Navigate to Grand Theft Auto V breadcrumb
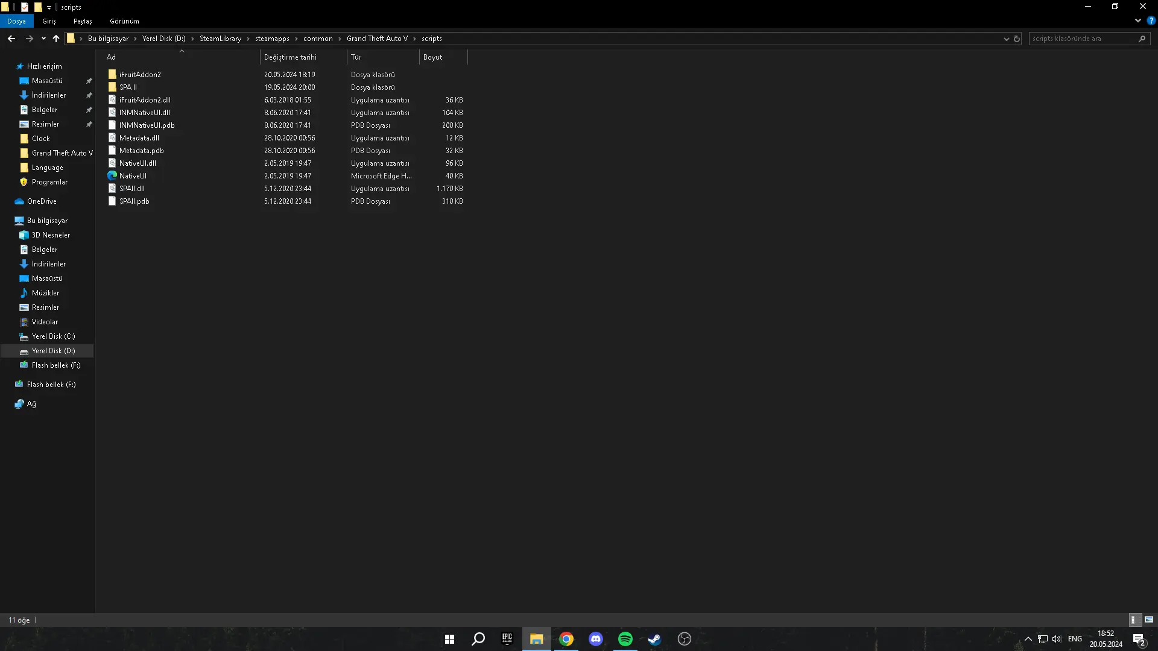The image size is (1158, 651). click(377, 39)
